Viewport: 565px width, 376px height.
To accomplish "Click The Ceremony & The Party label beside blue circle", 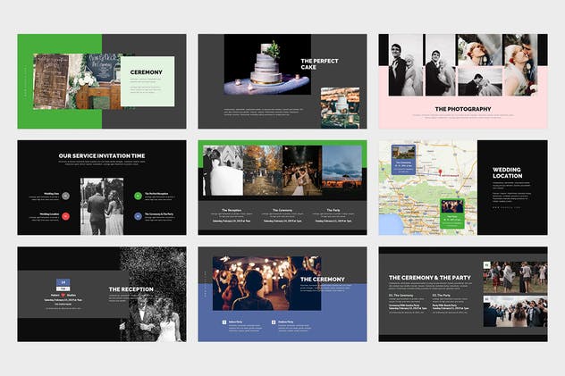I will coord(159,214).
